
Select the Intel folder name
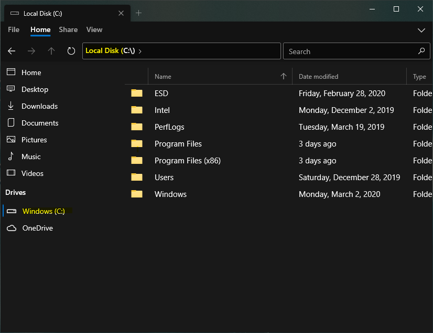pyautogui.click(x=162, y=110)
